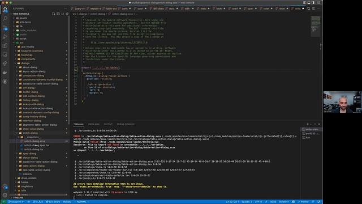Open the Customize Layout icon
362x204 pixels.
318,3
